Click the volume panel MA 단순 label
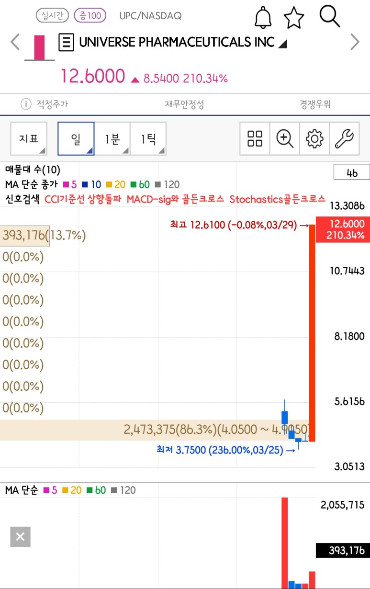The image size is (370, 589). pyautogui.click(x=22, y=490)
